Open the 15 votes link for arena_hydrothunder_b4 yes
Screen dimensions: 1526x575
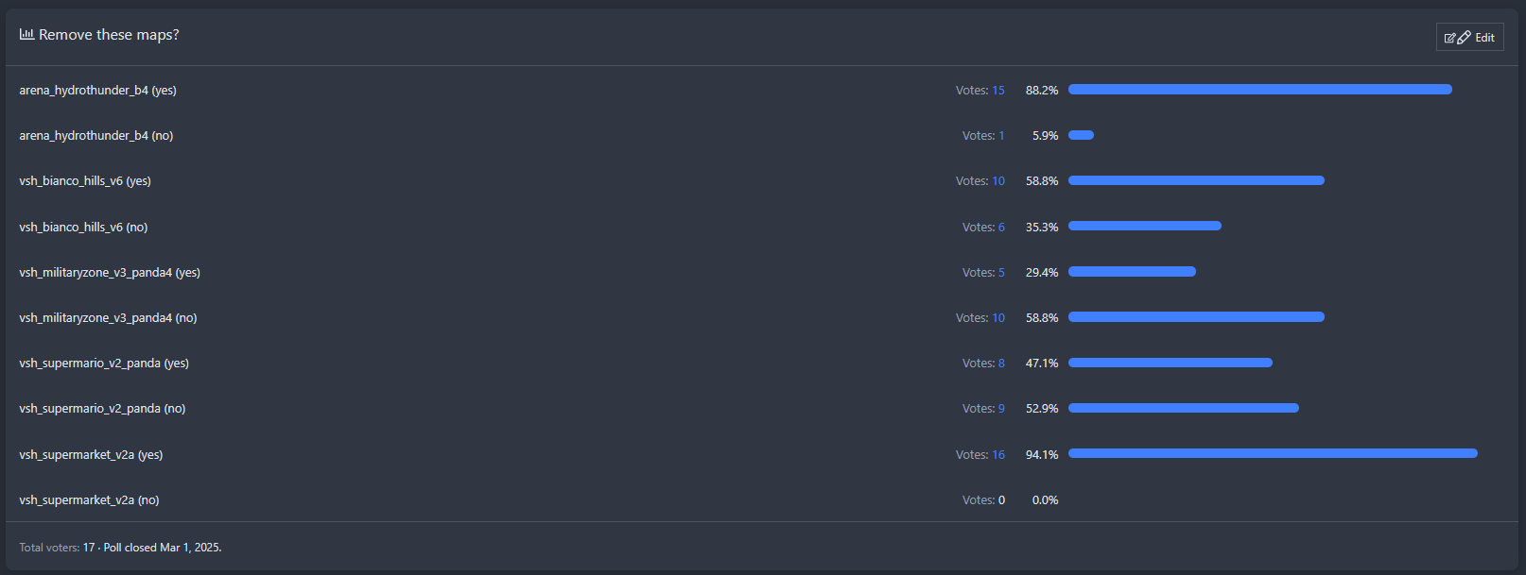[997, 91]
